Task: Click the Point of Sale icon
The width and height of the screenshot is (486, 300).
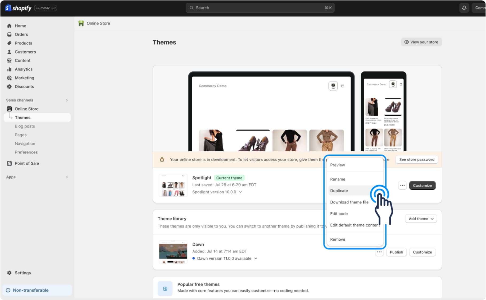Action: pyautogui.click(x=9, y=163)
